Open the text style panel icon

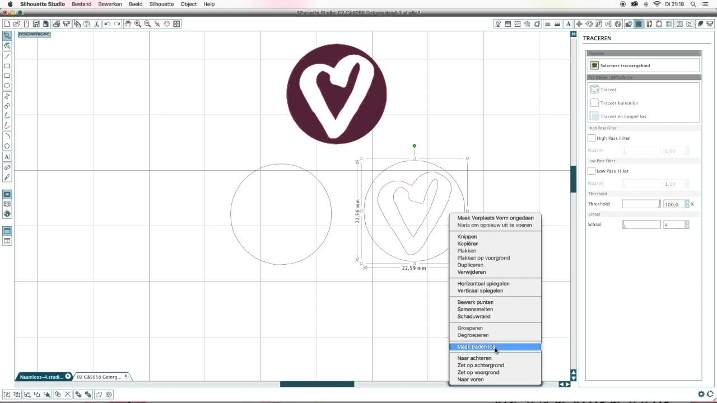pyautogui.click(x=569, y=24)
